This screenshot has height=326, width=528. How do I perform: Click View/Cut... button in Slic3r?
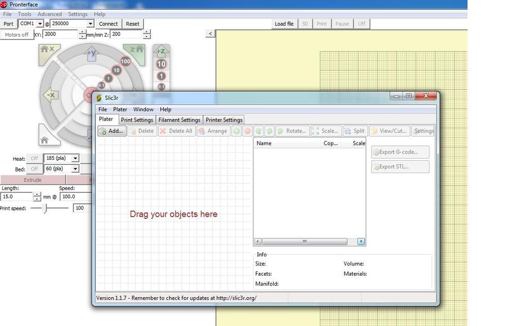[390, 131]
